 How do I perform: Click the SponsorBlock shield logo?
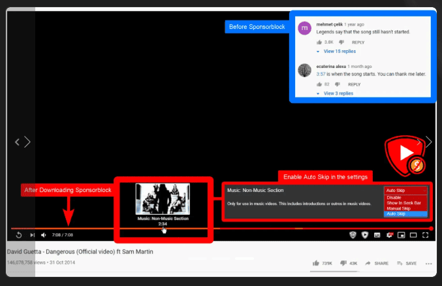coord(405,156)
